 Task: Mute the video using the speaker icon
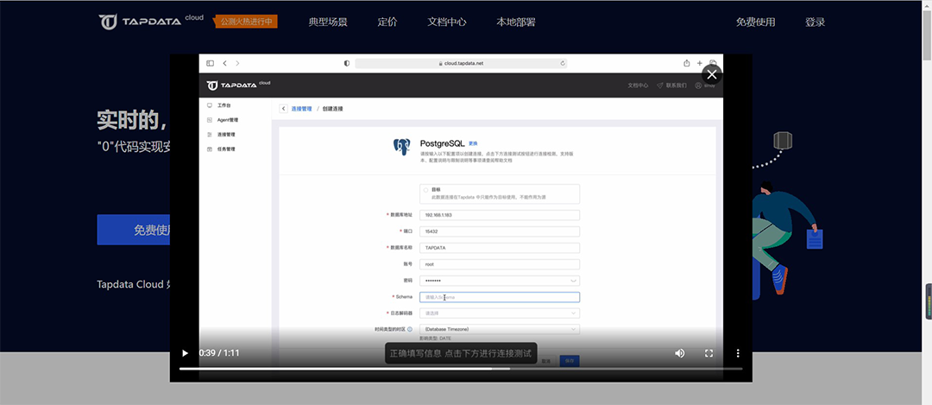point(680,353)
